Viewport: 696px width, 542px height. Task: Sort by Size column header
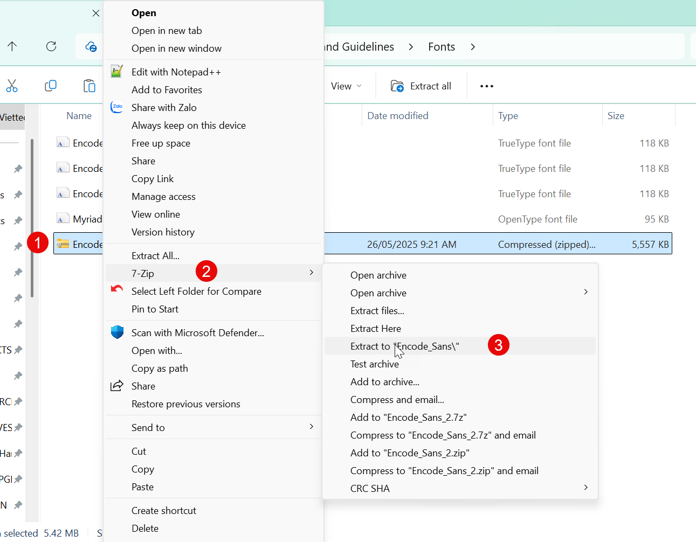tap(616, 116)
